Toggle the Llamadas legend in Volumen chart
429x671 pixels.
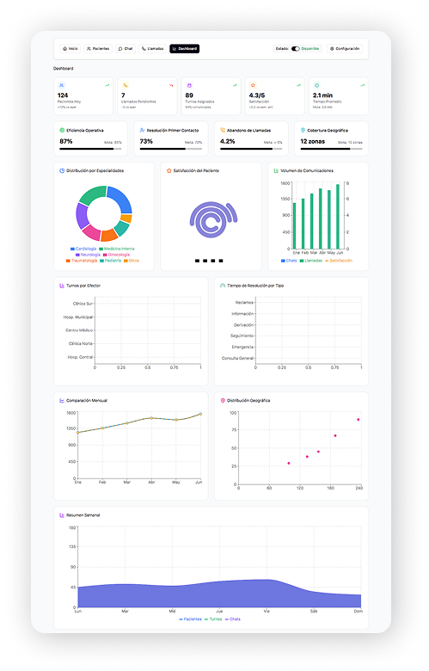[x=311, y=260]
